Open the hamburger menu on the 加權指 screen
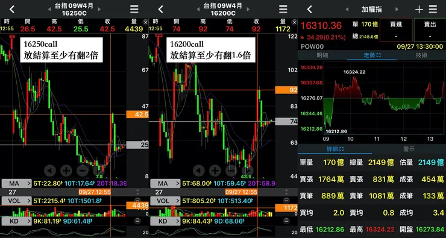 [433, 10]
